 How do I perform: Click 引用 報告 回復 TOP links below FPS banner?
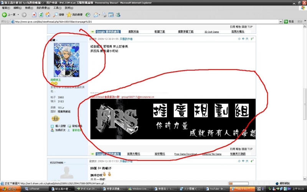point(241,149)
